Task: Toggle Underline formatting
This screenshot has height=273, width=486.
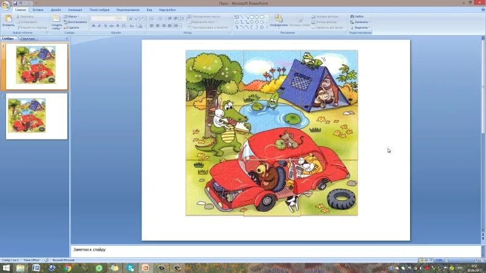Action: coord(105,26)
